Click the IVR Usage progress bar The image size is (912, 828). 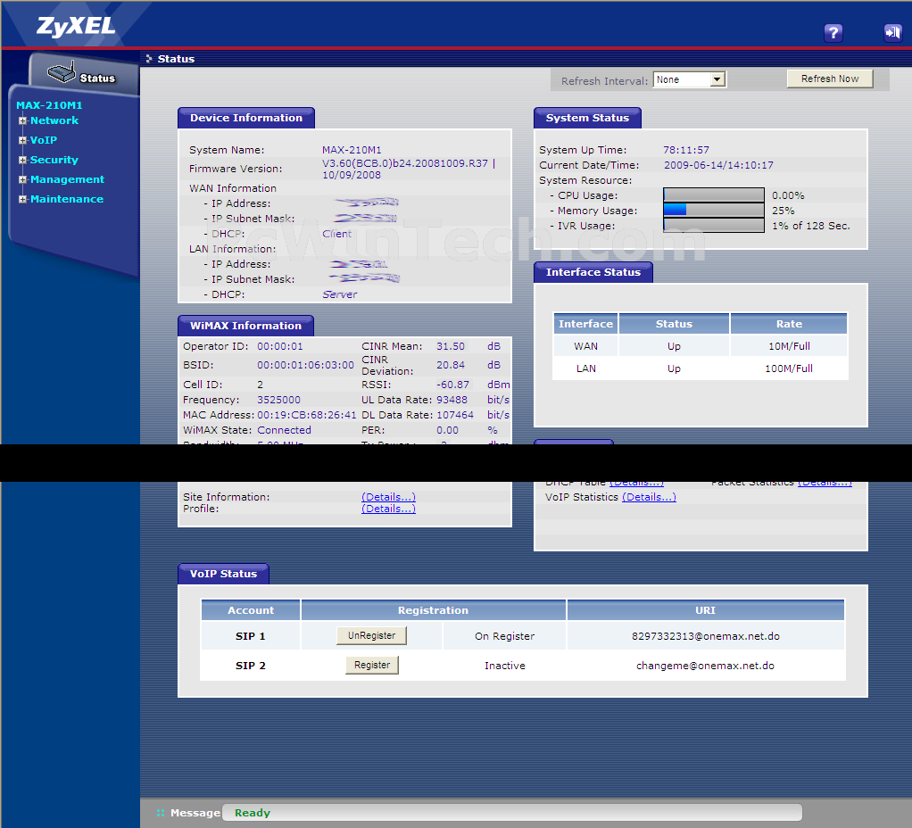pyautogui.click(x=714, y=225)
